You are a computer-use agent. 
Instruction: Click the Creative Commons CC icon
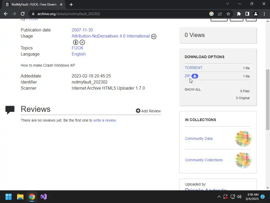(154, 36)
